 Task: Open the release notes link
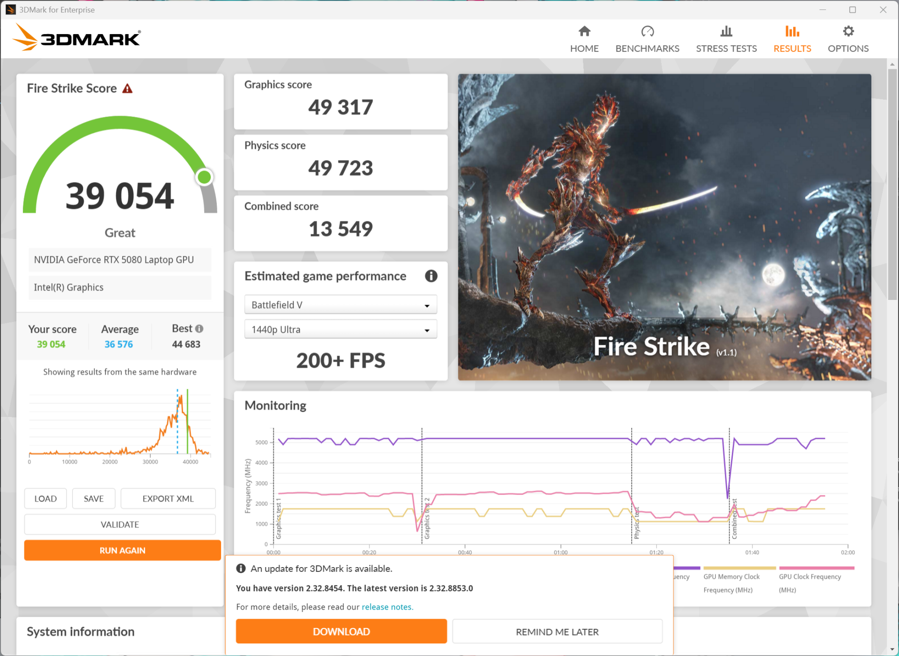point(387,606)
